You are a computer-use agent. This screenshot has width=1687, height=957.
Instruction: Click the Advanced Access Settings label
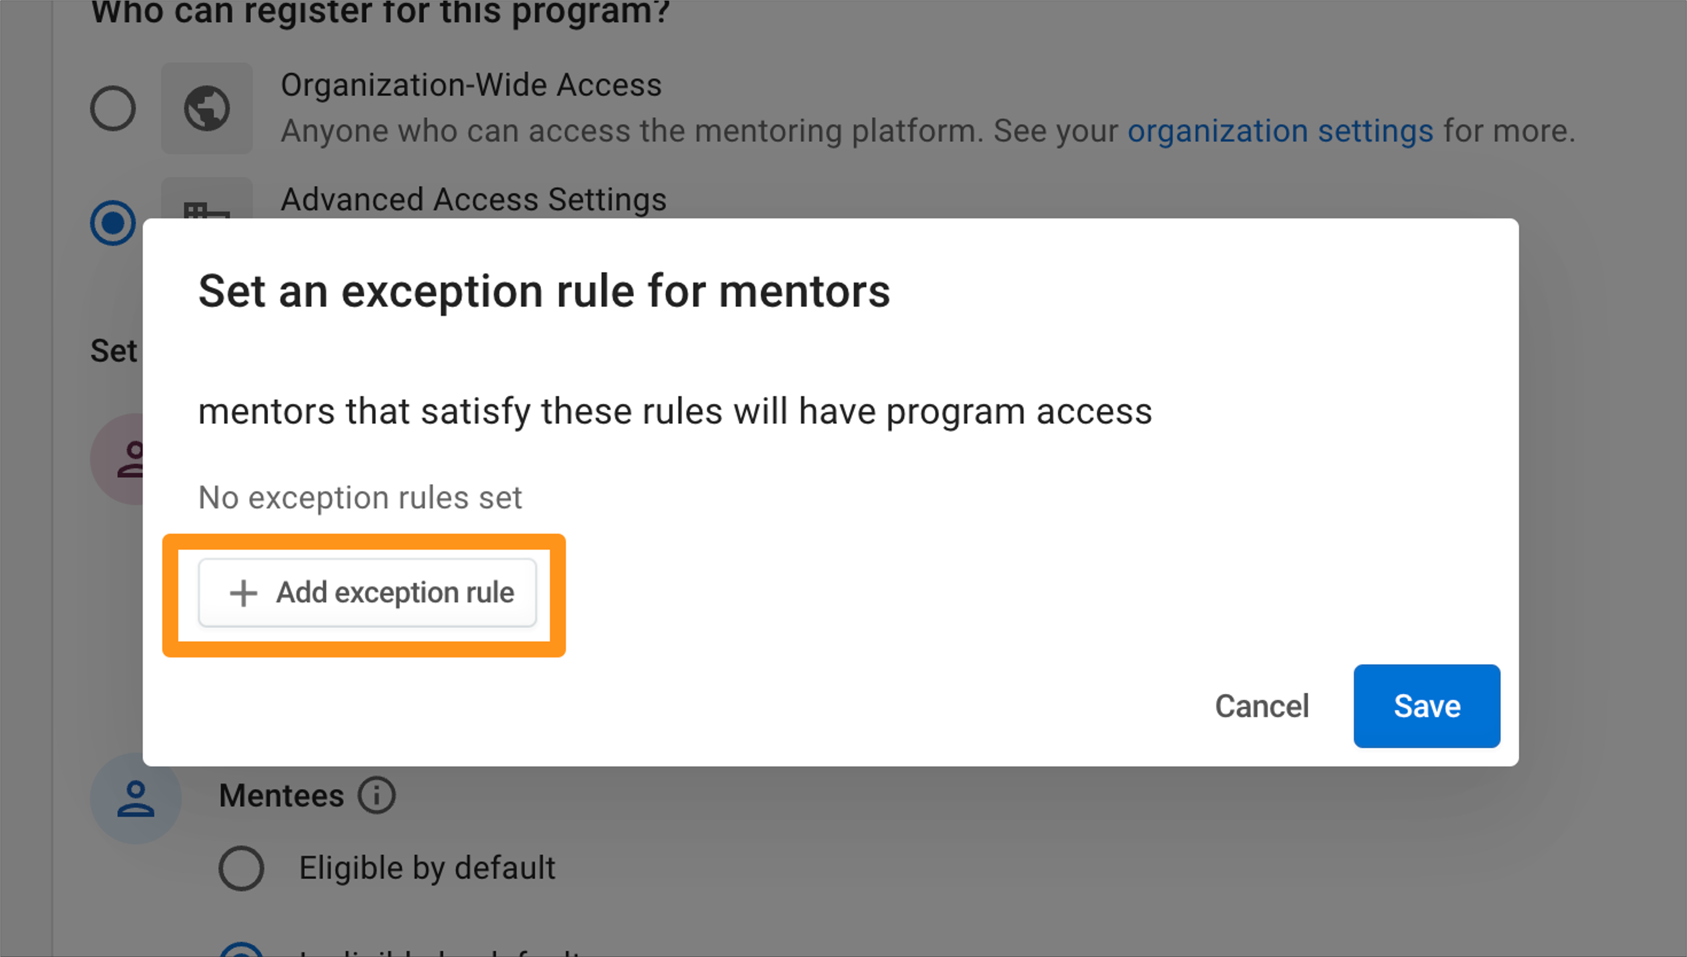[x=473, y=199]
